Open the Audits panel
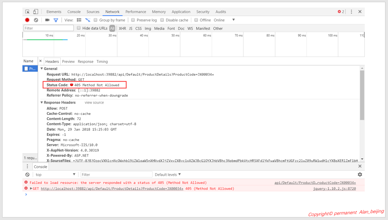 [221, 12]
